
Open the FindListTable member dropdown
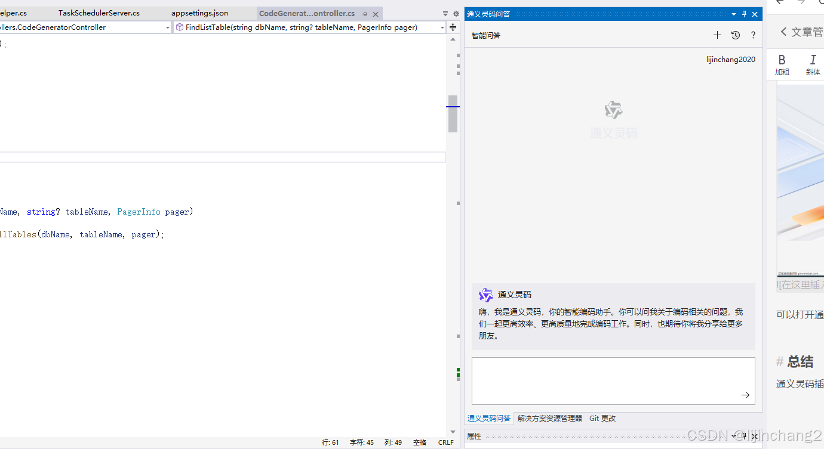click(x=442, y=27)
